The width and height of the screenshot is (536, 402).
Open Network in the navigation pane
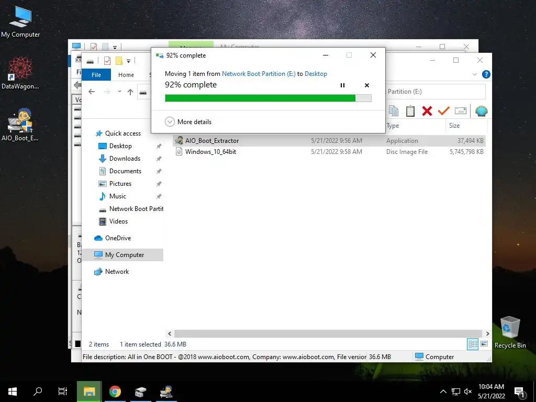coord(117,272)
